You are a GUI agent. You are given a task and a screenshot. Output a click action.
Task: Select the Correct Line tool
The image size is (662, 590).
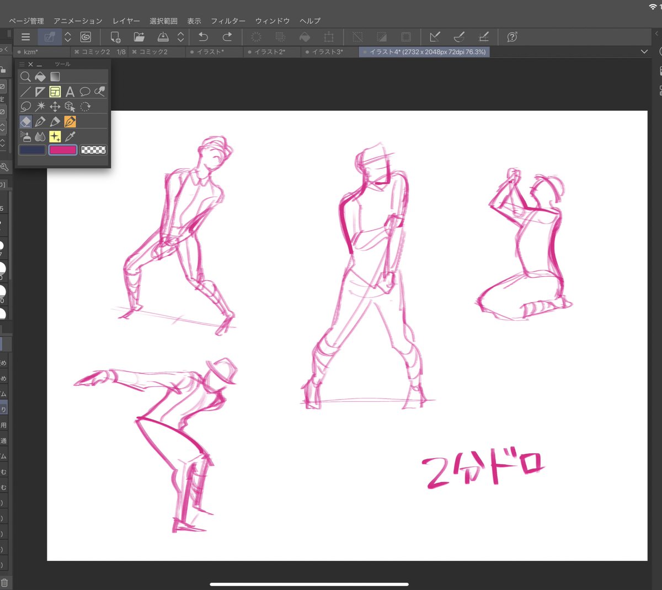(x=100, y=92)
